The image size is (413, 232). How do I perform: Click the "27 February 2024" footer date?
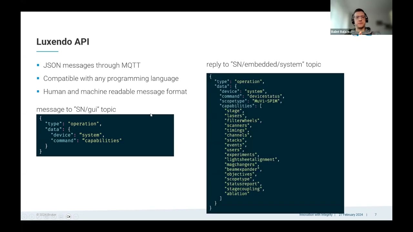point(351,215)
